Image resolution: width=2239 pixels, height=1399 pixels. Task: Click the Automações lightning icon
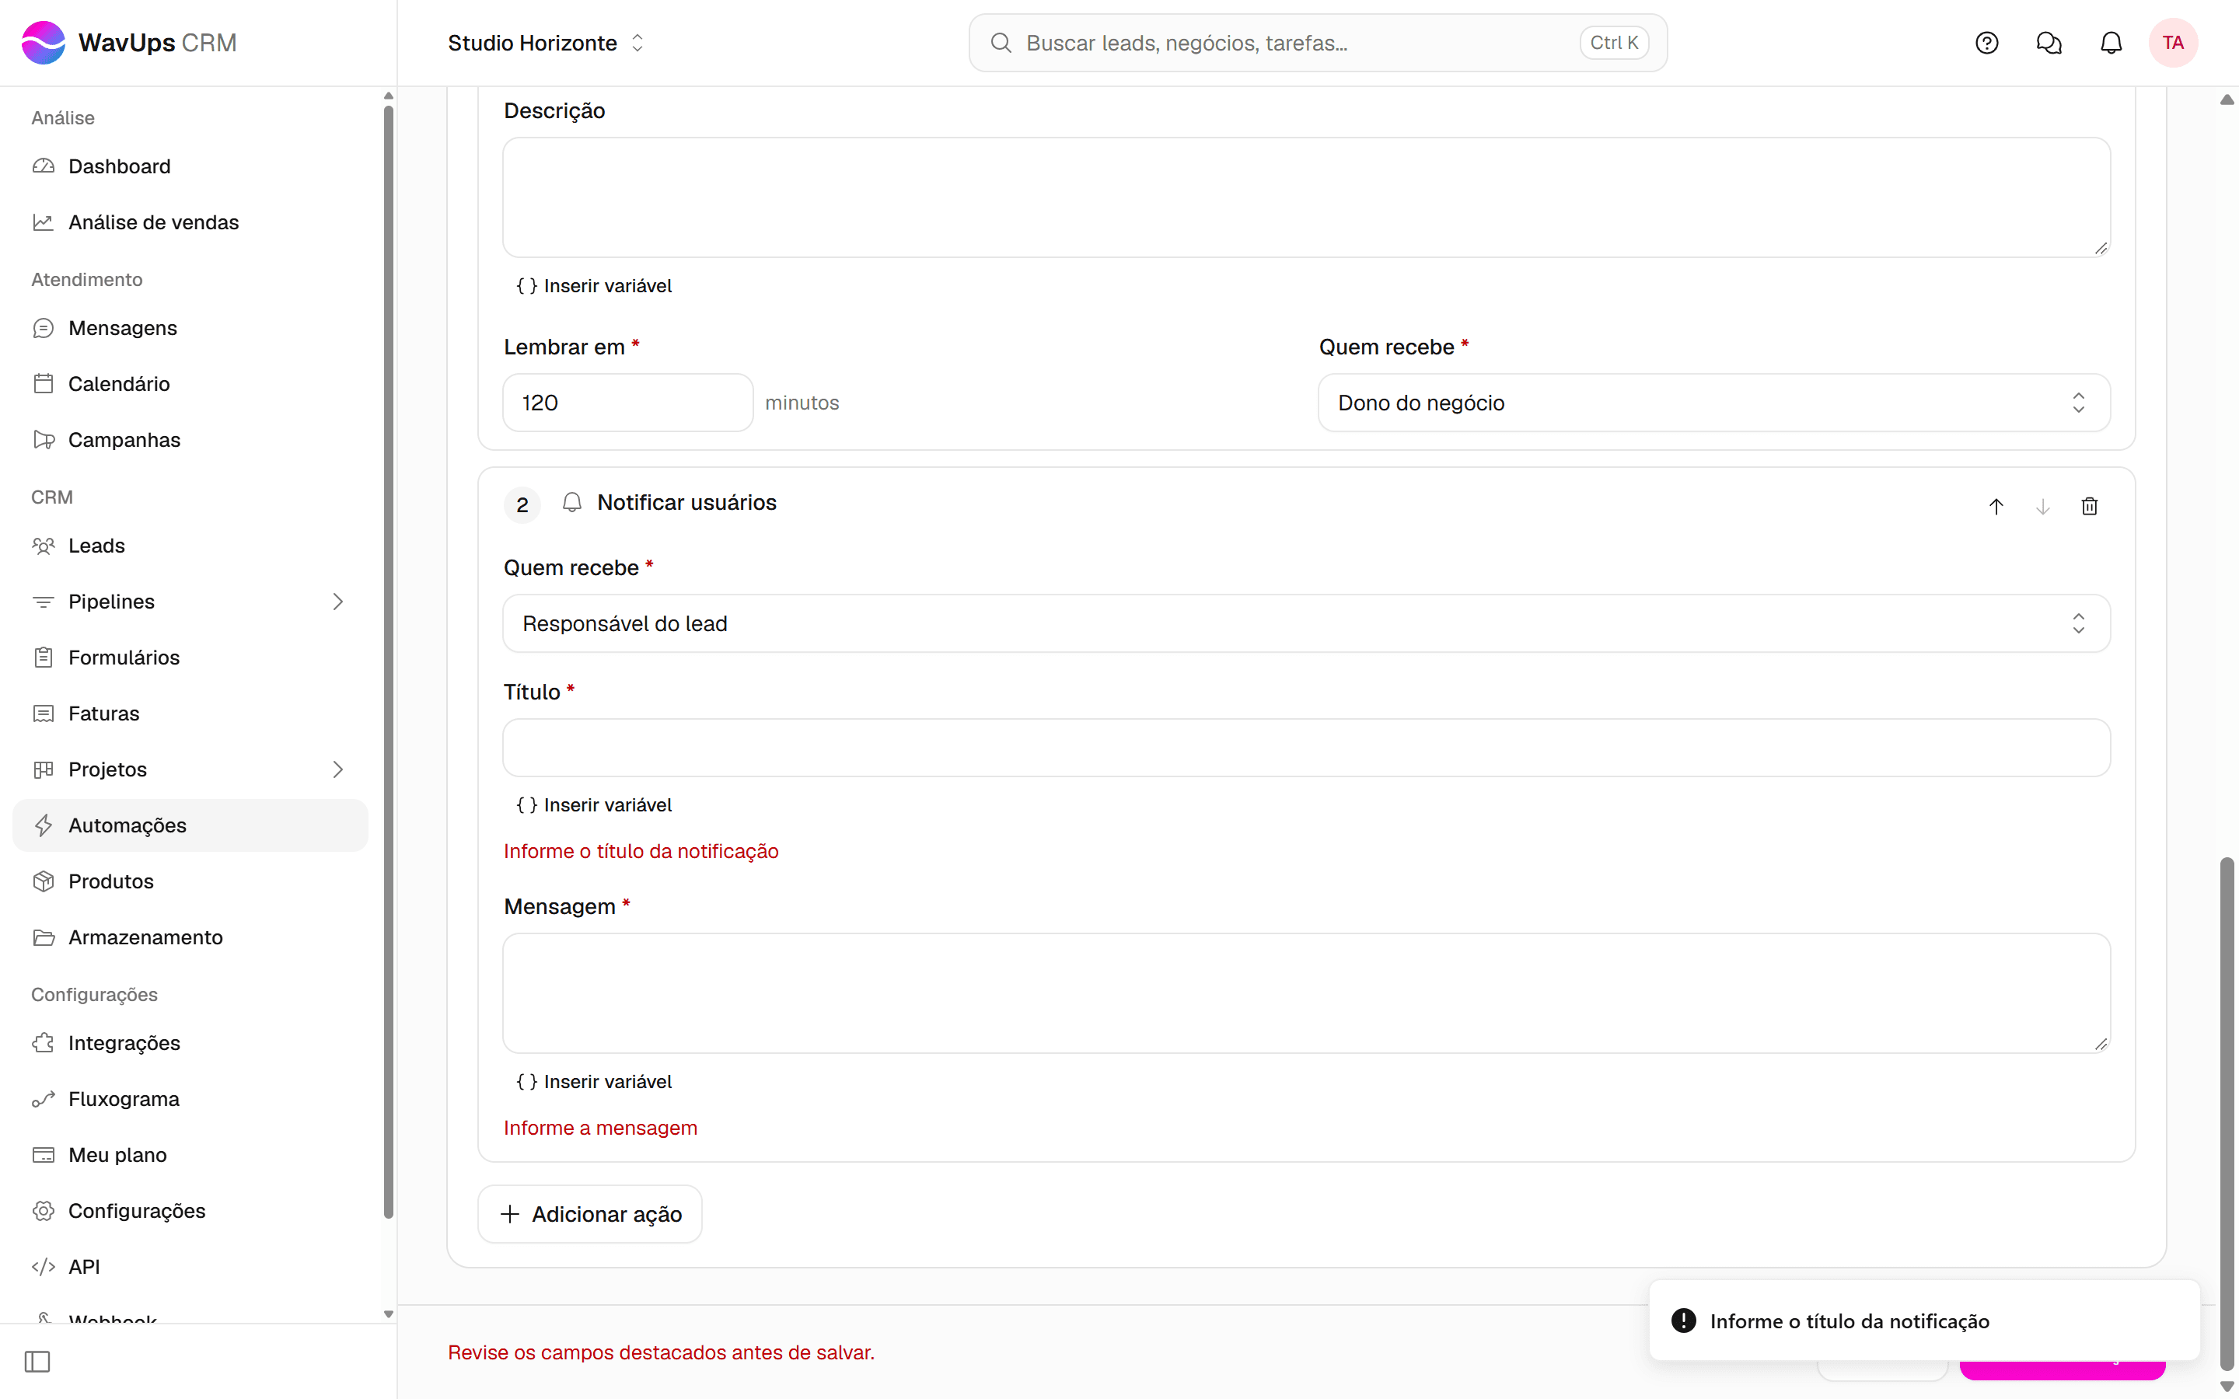[x=44, y=825]
